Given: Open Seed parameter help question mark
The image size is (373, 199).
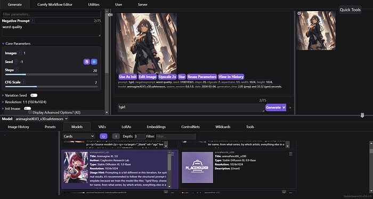Looking at the screenshot, I should pos(15,62).
